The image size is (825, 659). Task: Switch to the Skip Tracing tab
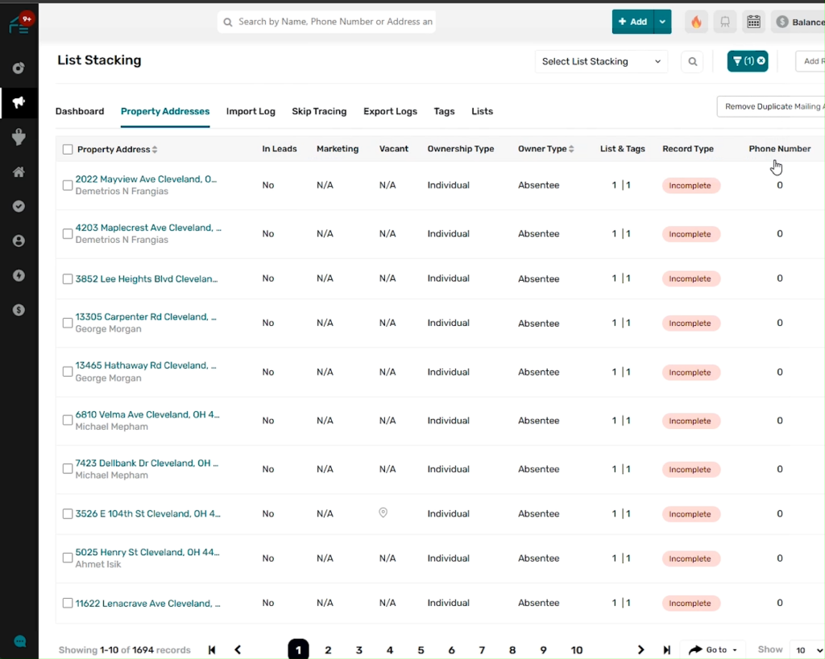click(319, 111)
